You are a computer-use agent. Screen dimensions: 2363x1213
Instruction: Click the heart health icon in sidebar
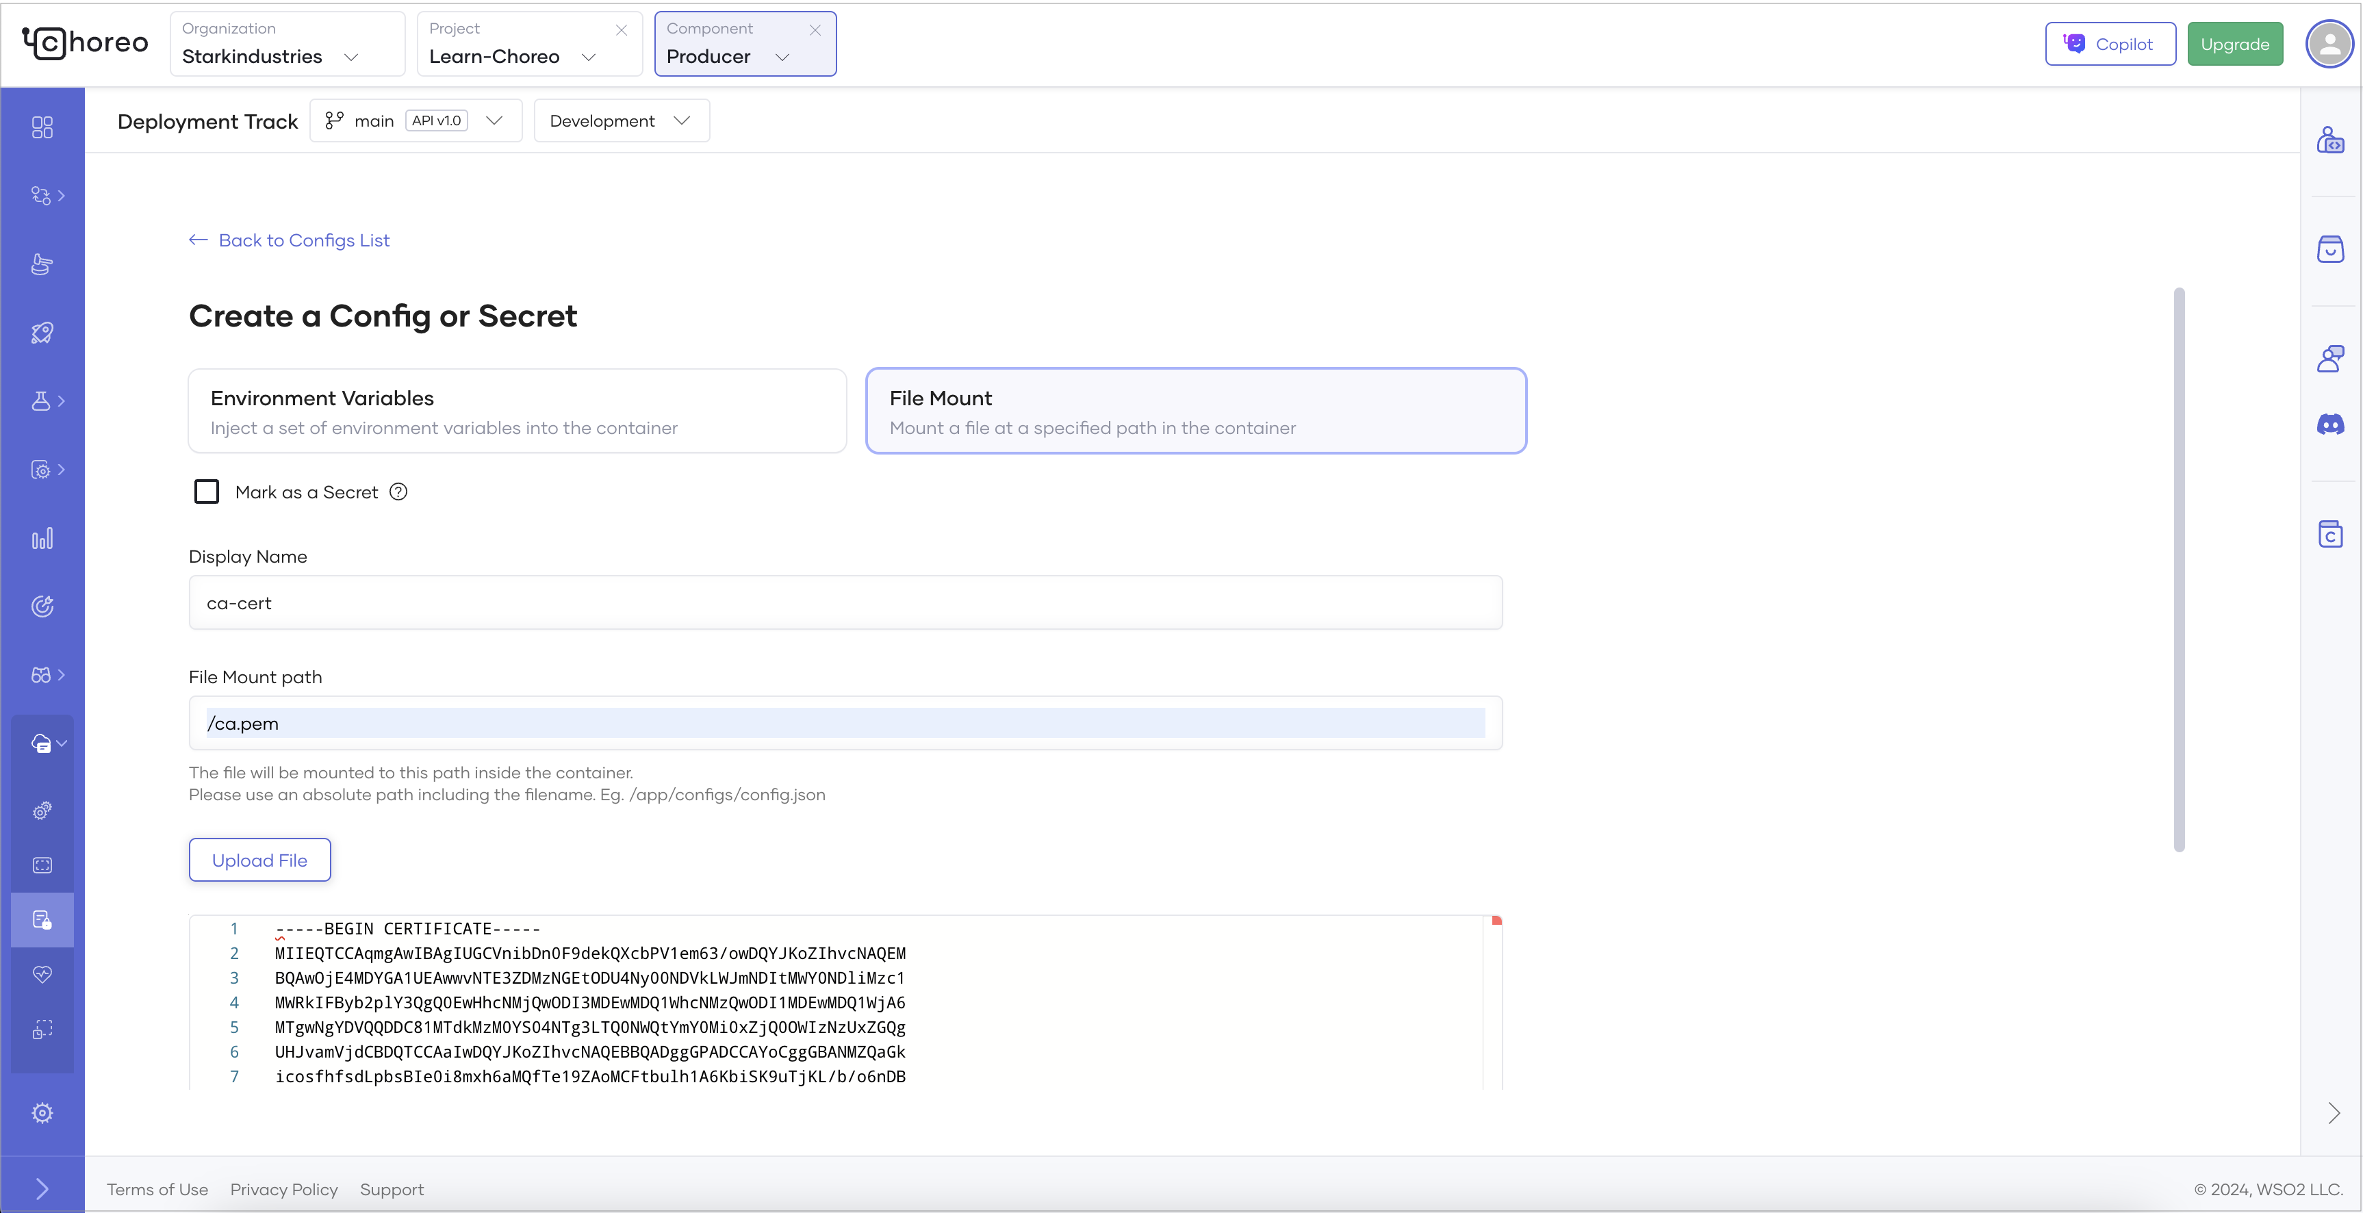click(42, 973)
